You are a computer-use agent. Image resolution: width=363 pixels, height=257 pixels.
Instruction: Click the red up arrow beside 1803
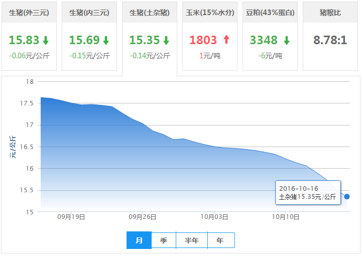[x=226, y=40]
